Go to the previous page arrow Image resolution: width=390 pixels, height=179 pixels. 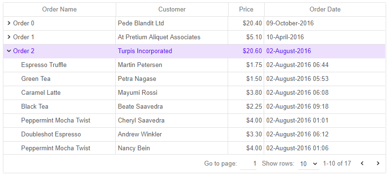pos(362,163)
